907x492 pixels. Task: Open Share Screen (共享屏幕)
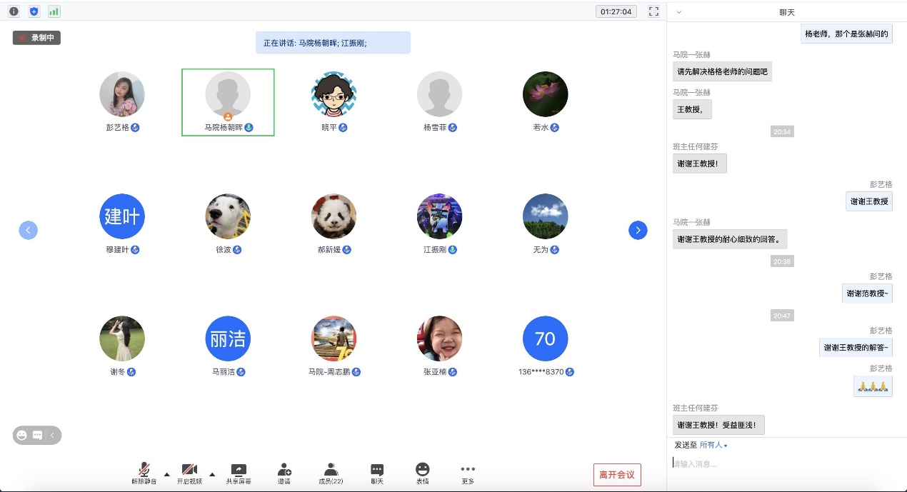pos(239,473)
